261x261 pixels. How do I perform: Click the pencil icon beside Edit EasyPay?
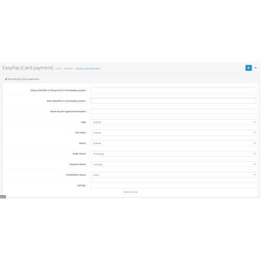[6, 79]
